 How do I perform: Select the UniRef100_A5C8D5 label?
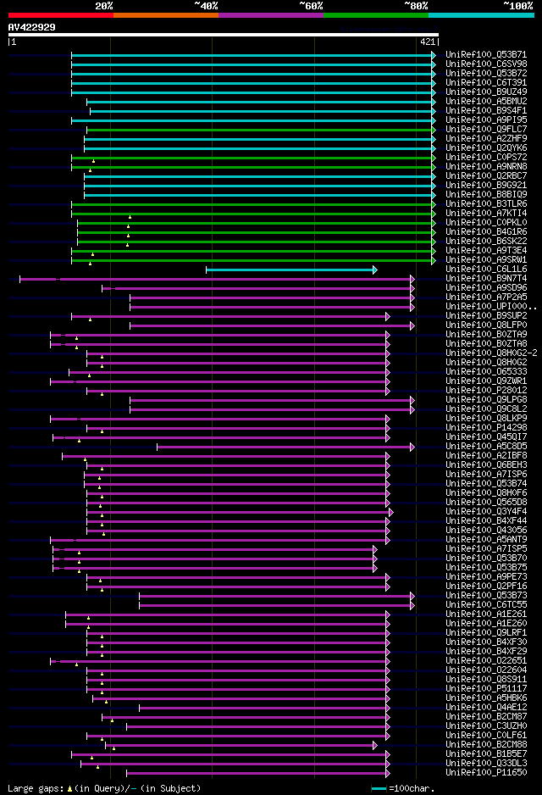pyautogui.click(x=486, y=446)
